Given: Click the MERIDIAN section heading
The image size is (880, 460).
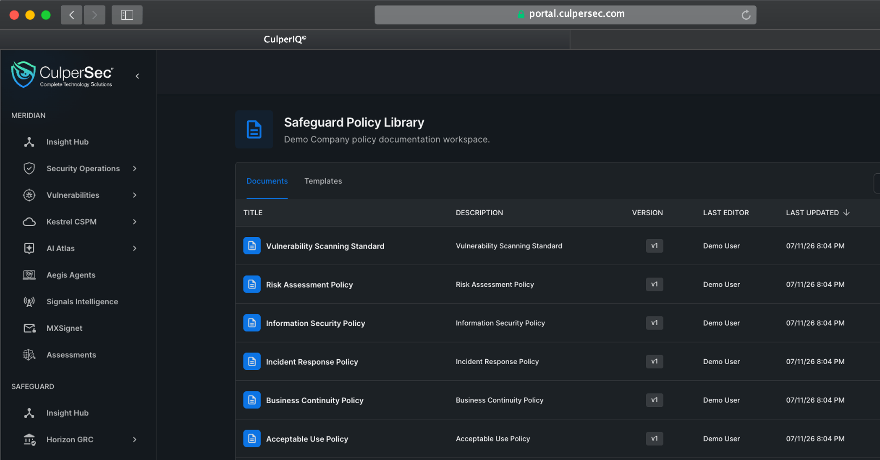Looking at the screenshot, I should 29,115.
